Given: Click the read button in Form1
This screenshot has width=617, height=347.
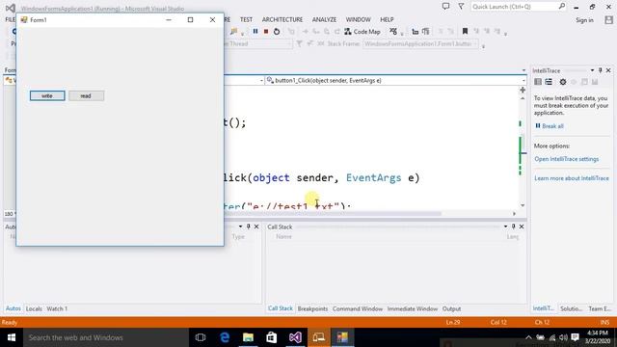Looking at the screenshot, I should tap(86, 95).
